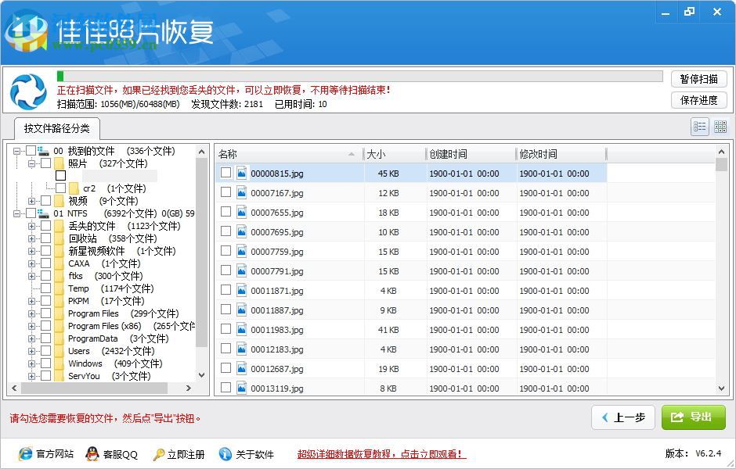Expand the Program Files folder node

31,313
